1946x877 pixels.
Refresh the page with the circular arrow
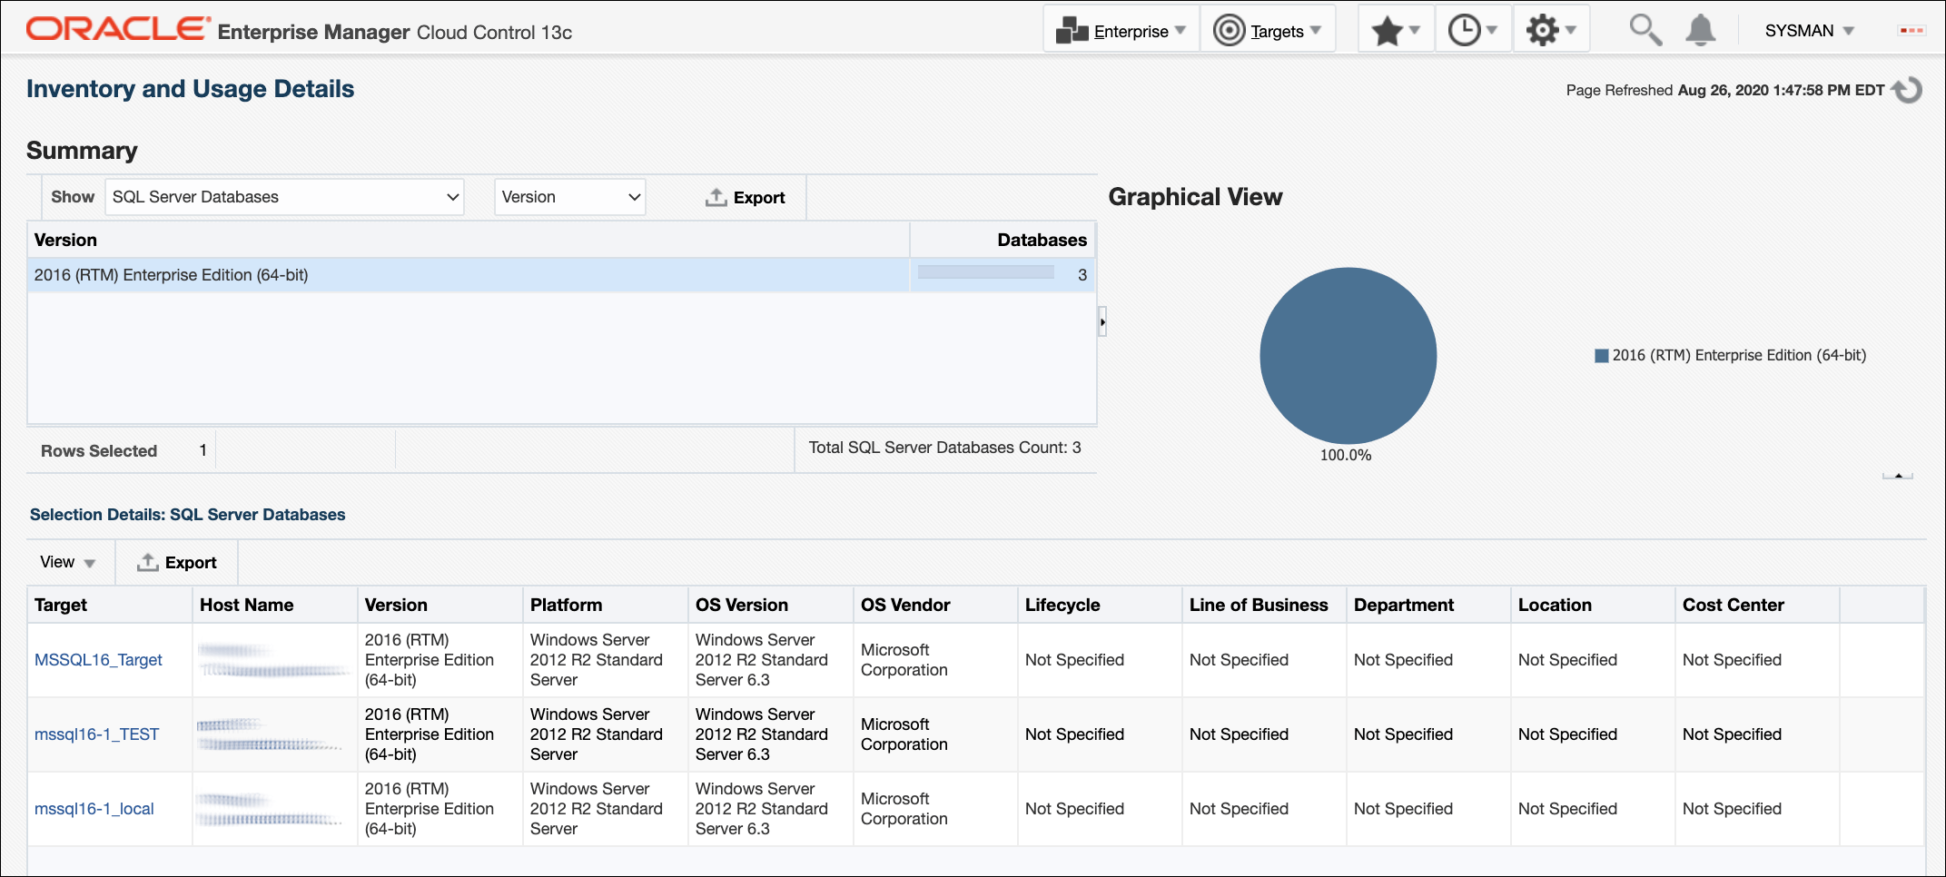[x=1907, y=90]
